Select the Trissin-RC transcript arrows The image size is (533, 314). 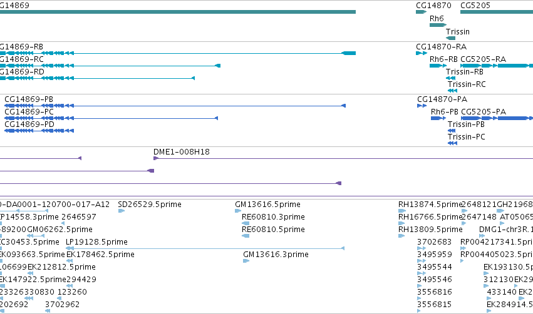pyautogui.click(x=452, y=91)
